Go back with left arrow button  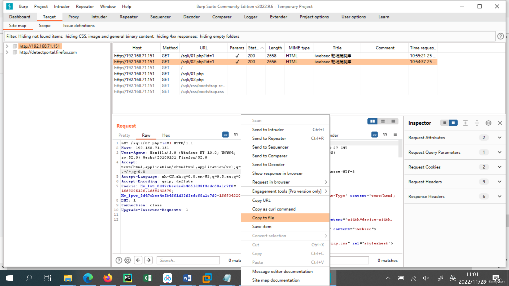(138, 260)
